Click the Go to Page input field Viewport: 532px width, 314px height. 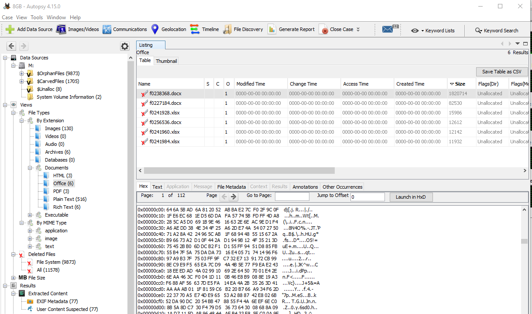292,197
